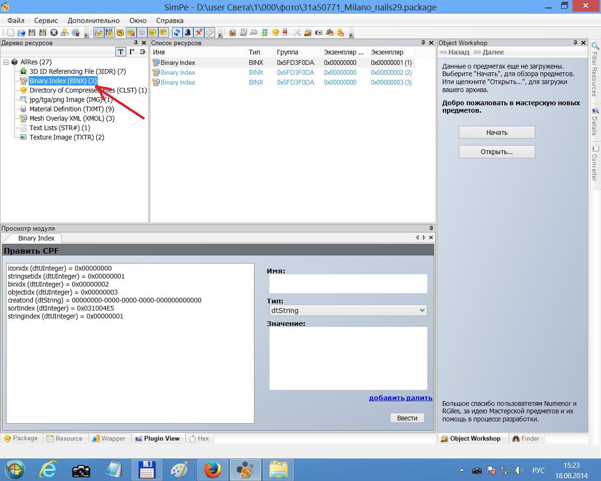Image resolution: width=601 pixels, height=481 pixels.
Task: Toggle the Г group view mode button
Action: (131, 52)
